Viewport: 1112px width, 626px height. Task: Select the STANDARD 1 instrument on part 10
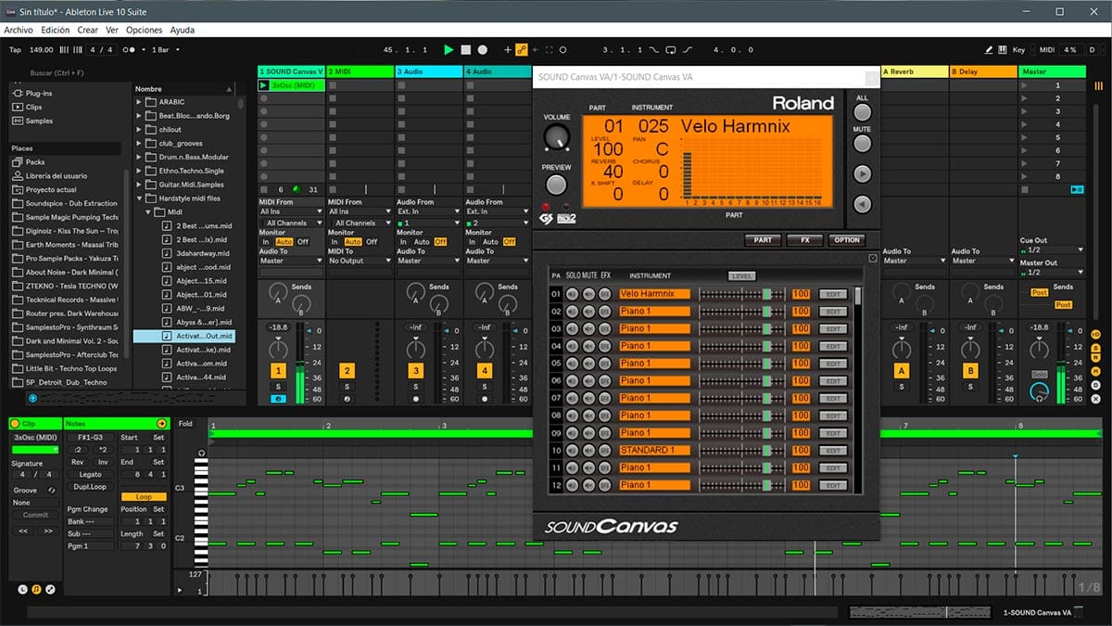pos(655,451)
